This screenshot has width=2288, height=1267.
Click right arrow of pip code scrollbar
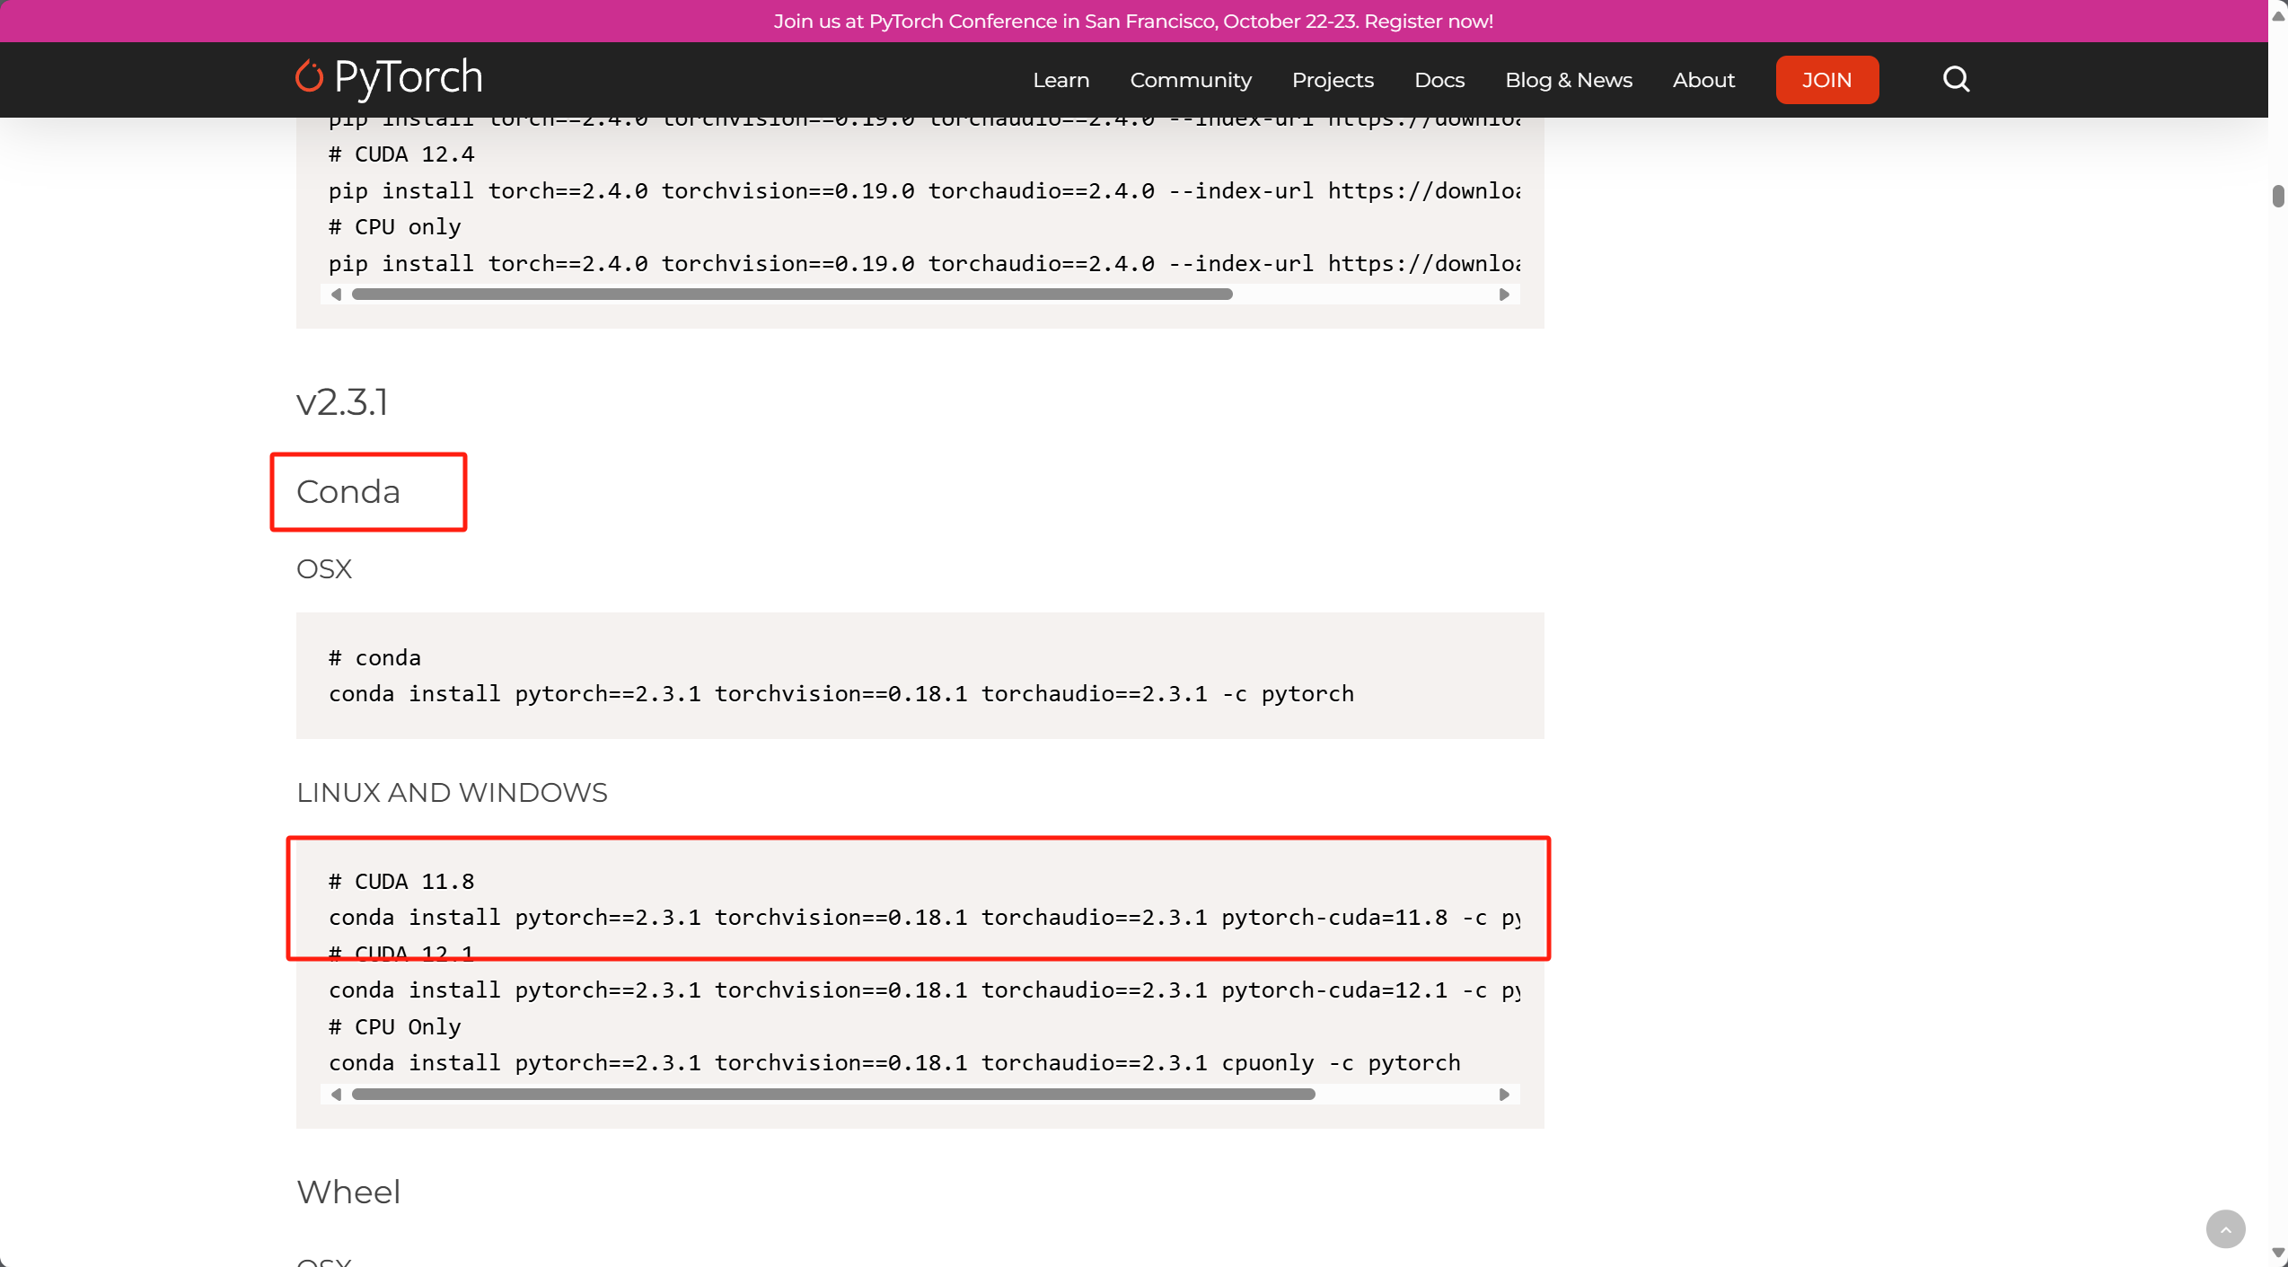click(x=1504, y=295)
